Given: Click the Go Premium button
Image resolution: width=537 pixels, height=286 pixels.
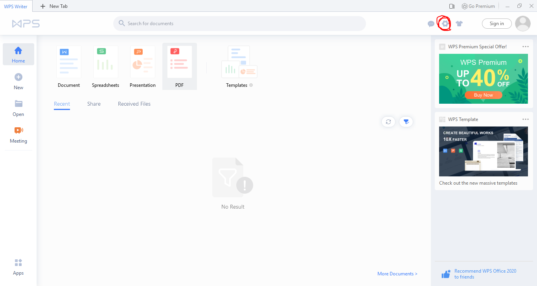Looking at the screenshot, I should pos(478,6).
